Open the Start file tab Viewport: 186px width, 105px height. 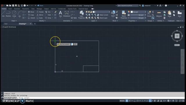(6, 24)
